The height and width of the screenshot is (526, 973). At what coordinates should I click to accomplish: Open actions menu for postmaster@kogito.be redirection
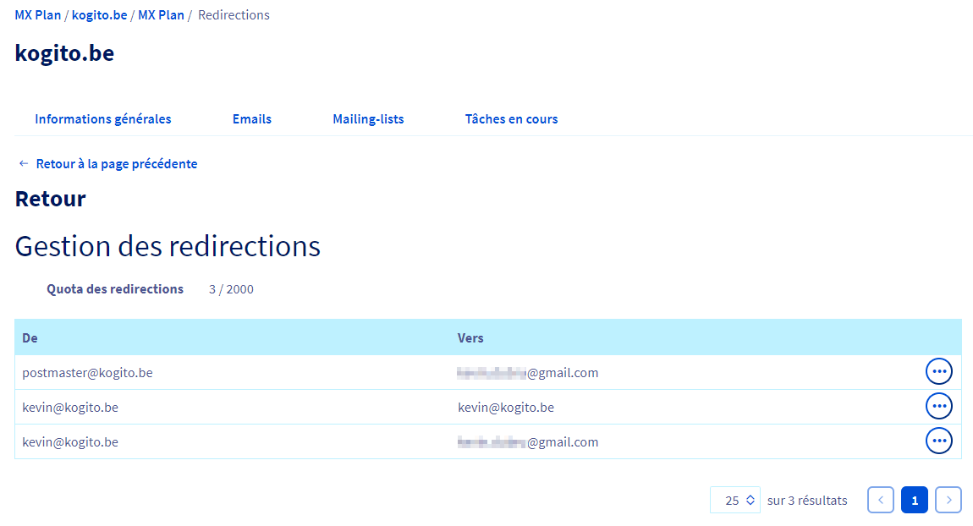[x=939, y=371]
